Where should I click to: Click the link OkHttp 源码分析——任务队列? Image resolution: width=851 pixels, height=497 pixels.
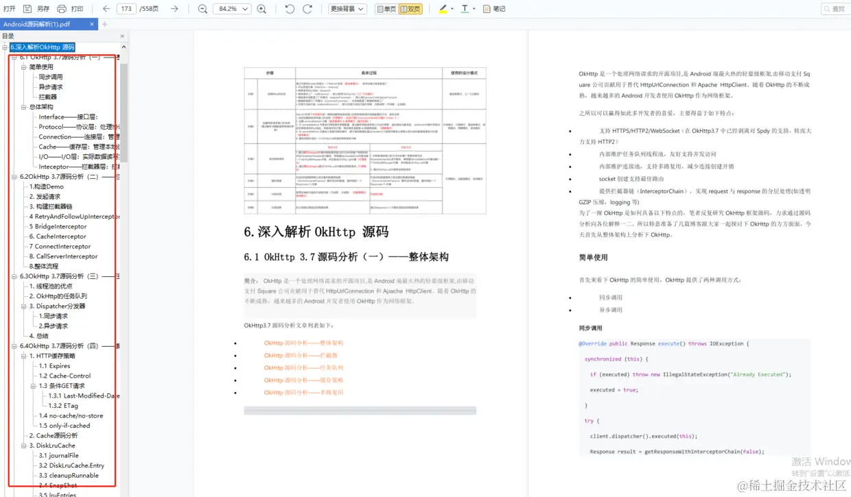(303, 367)
